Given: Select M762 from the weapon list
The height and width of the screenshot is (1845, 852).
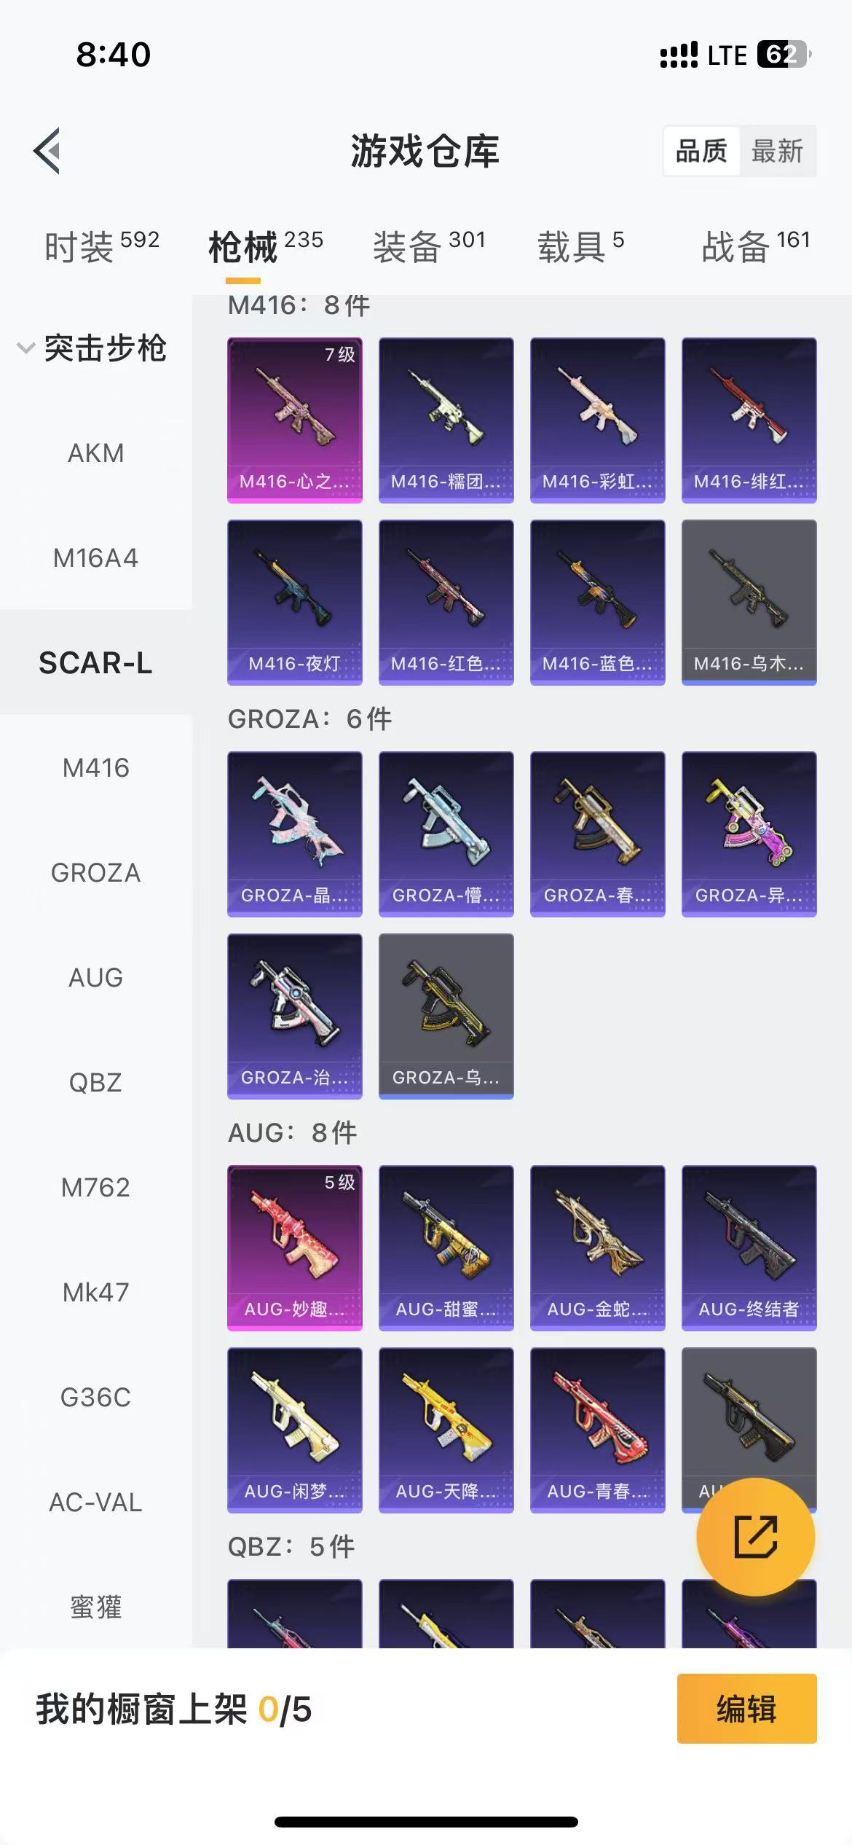Looking at the screenshot, I should point(95,1187).
